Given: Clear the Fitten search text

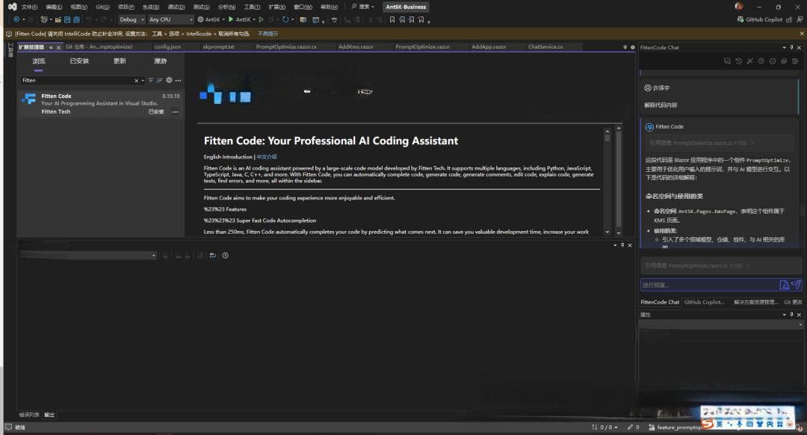Looking at the screenshot, I should (137, 80).
